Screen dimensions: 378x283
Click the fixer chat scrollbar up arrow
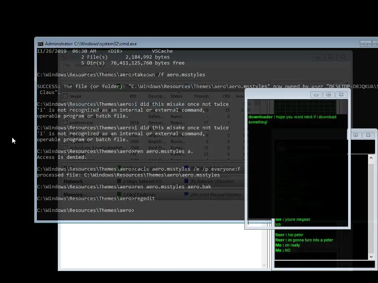click(371, 158)
